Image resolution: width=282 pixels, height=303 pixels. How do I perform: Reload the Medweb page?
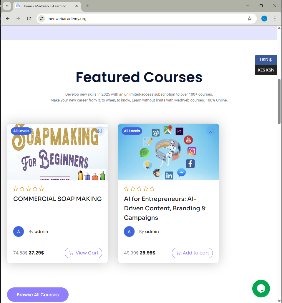click(x=29, y=19)
